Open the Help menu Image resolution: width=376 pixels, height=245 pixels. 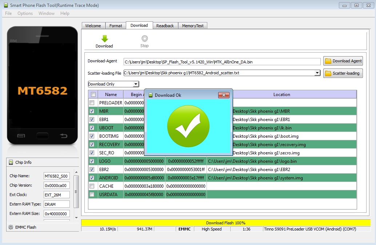coord(65,13)
